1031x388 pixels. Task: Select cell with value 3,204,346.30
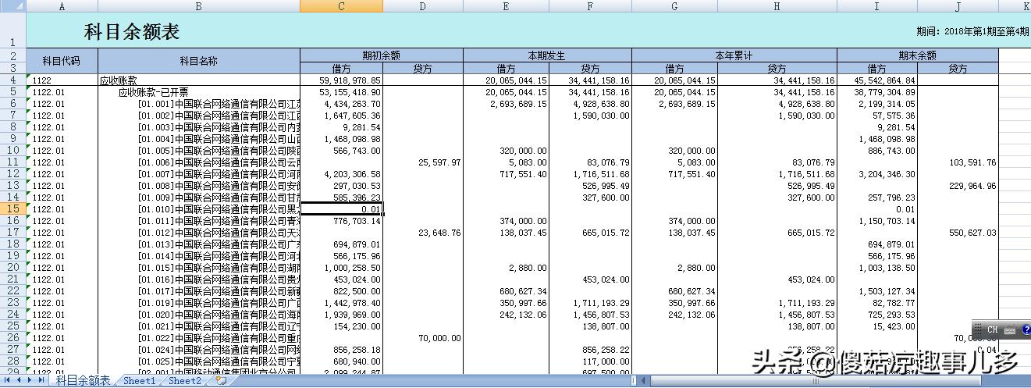(x=876, y=173)
